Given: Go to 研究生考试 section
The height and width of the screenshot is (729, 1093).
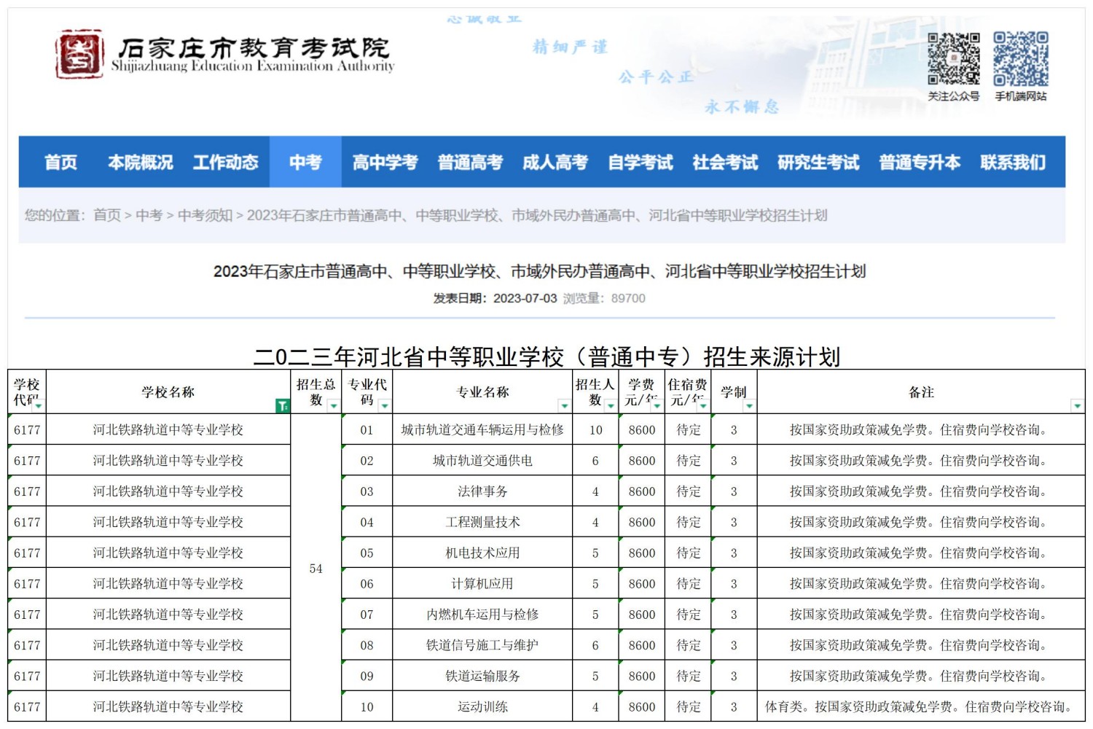Looking at the screenshot, I should click(818, 162).
